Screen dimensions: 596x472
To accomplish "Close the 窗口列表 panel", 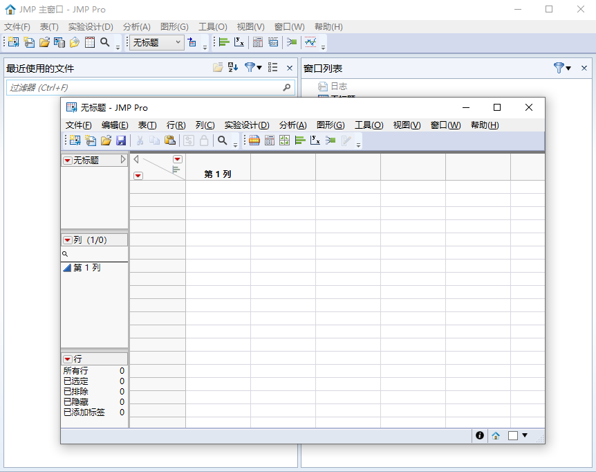I will [584, 68].
